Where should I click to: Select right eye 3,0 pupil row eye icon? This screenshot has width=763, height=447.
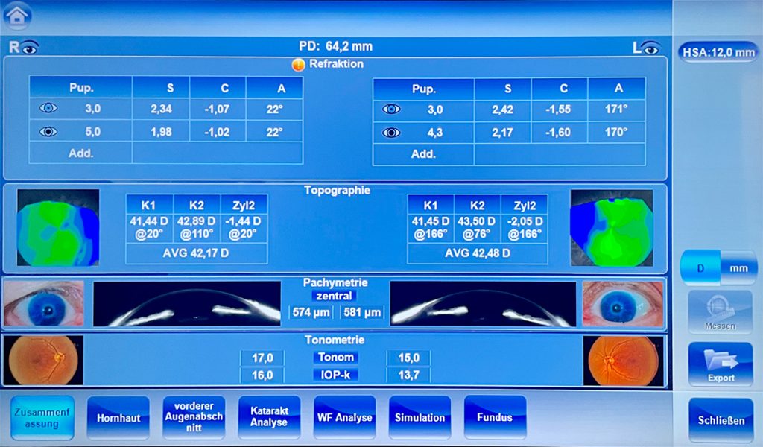coord(48,109)
